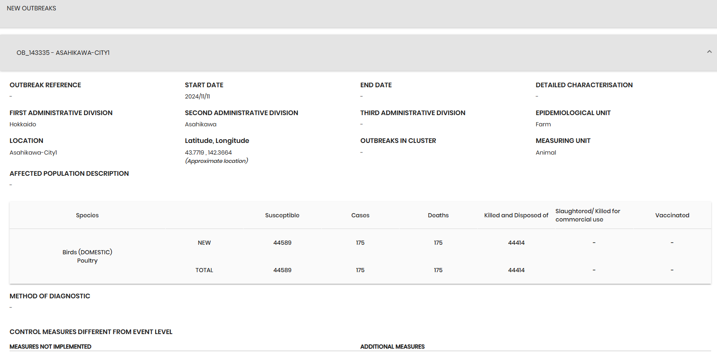Viewport: 717px width, 359px height.
Task: Click Slaughtered/Killed for commercial use header
Action: 588,215
